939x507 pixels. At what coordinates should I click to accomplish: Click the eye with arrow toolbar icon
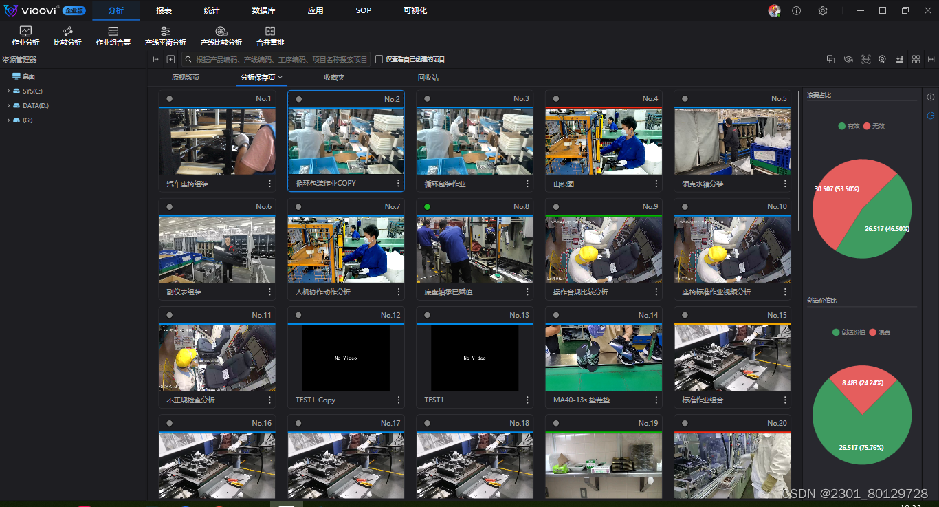pyautogui.click(x=848, y=59)
